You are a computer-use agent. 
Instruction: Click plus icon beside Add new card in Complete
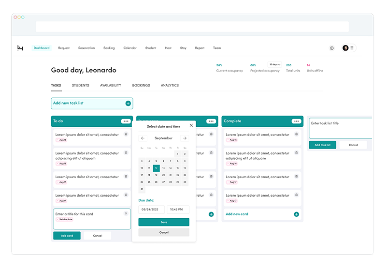tap(296, 214)
